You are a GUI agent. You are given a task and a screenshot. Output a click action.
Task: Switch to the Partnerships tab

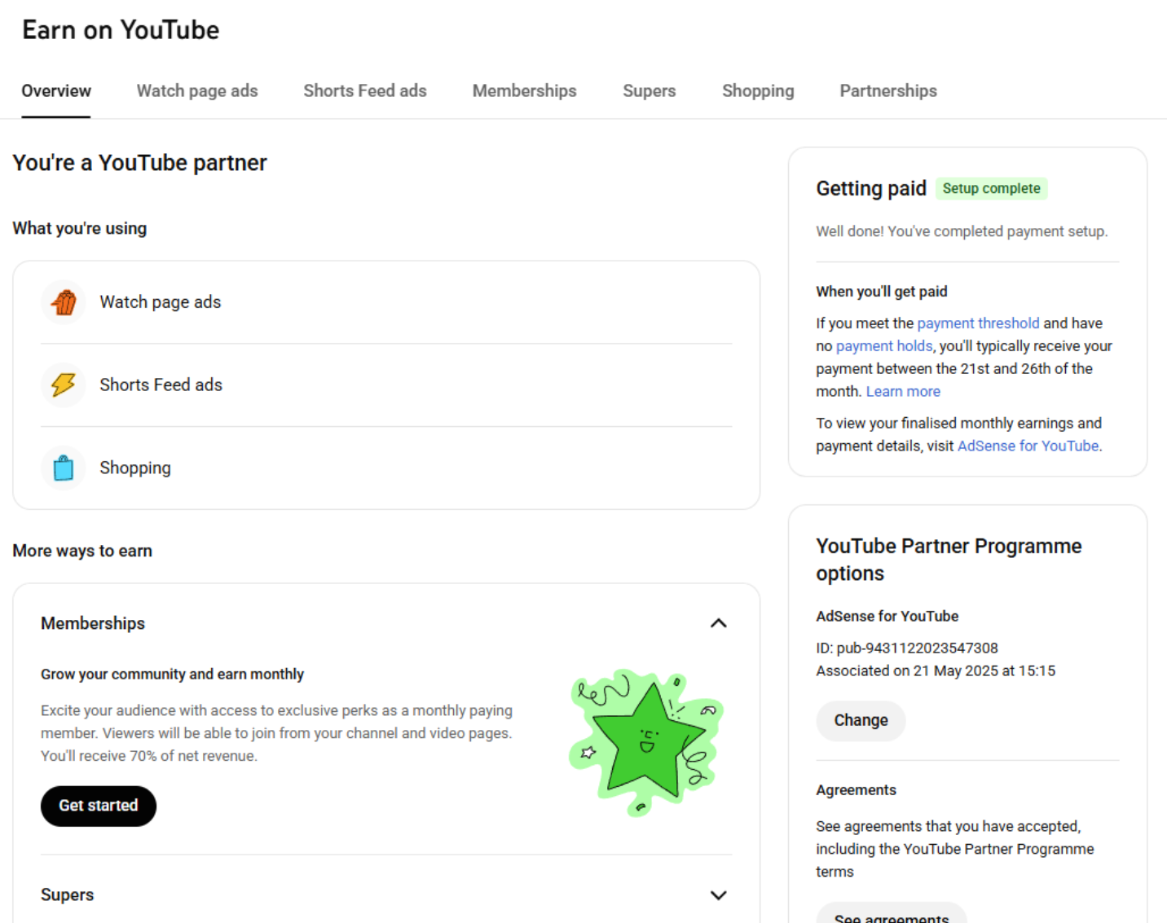click(887, 91)
